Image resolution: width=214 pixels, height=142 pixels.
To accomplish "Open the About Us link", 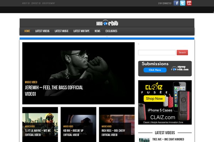I will (26, 4).
